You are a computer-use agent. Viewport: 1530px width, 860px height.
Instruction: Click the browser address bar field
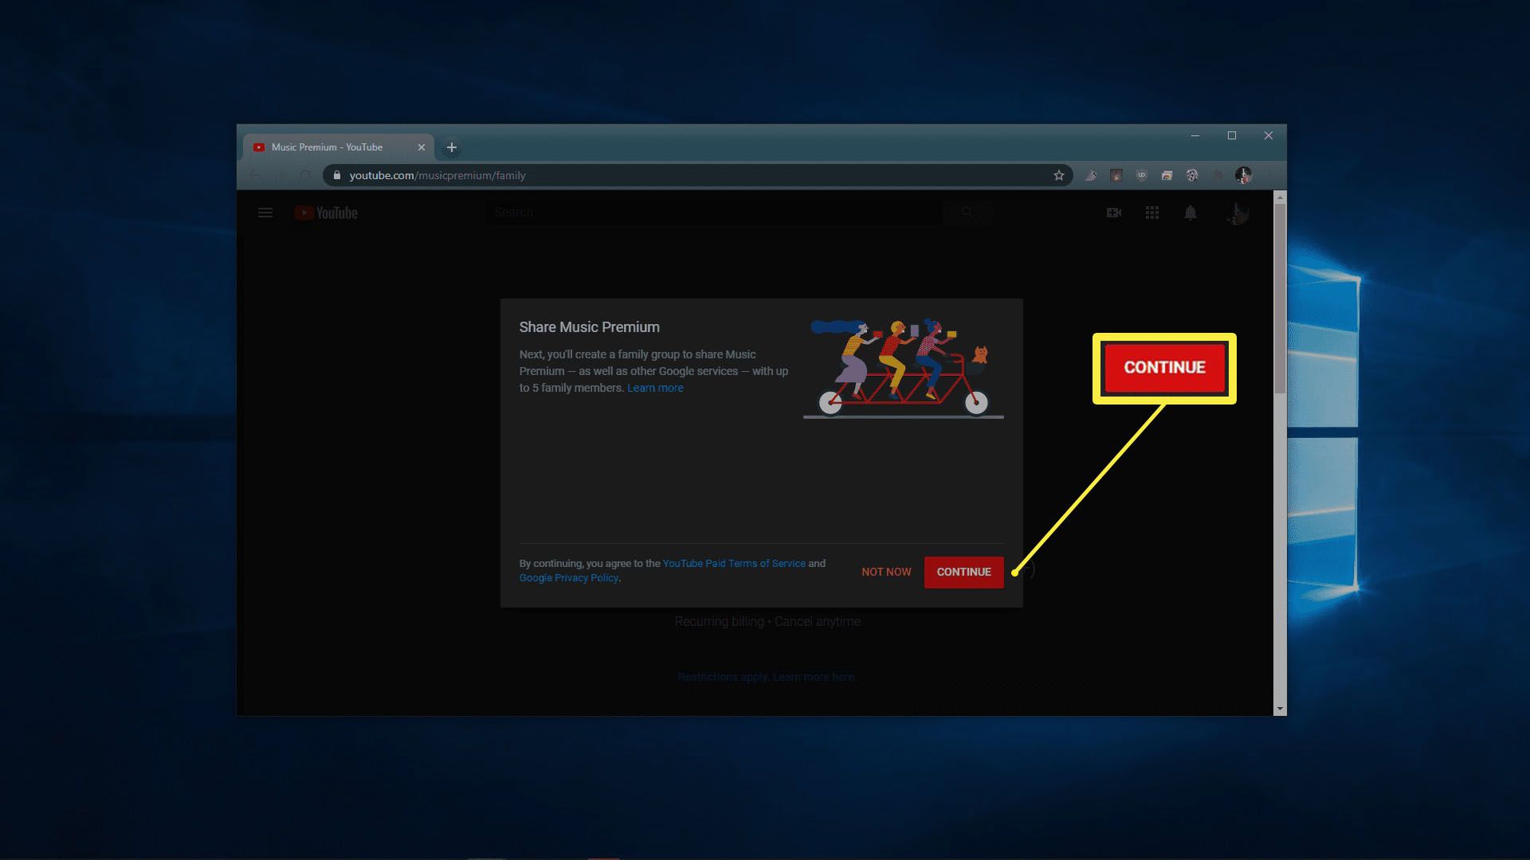[693, 174]
